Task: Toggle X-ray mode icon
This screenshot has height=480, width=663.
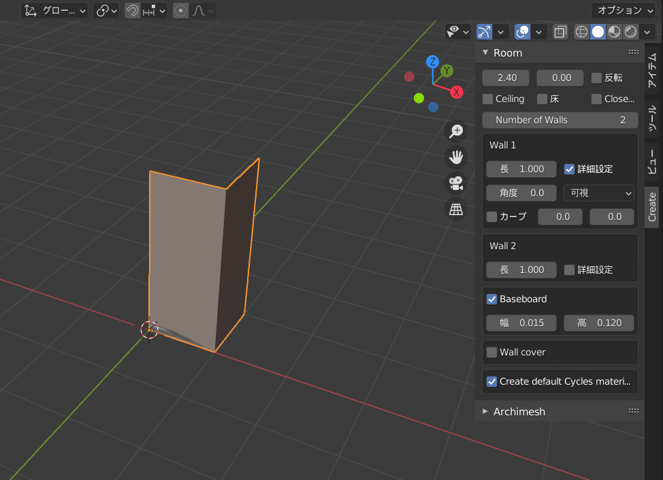Action: click(x=560, y=31)
